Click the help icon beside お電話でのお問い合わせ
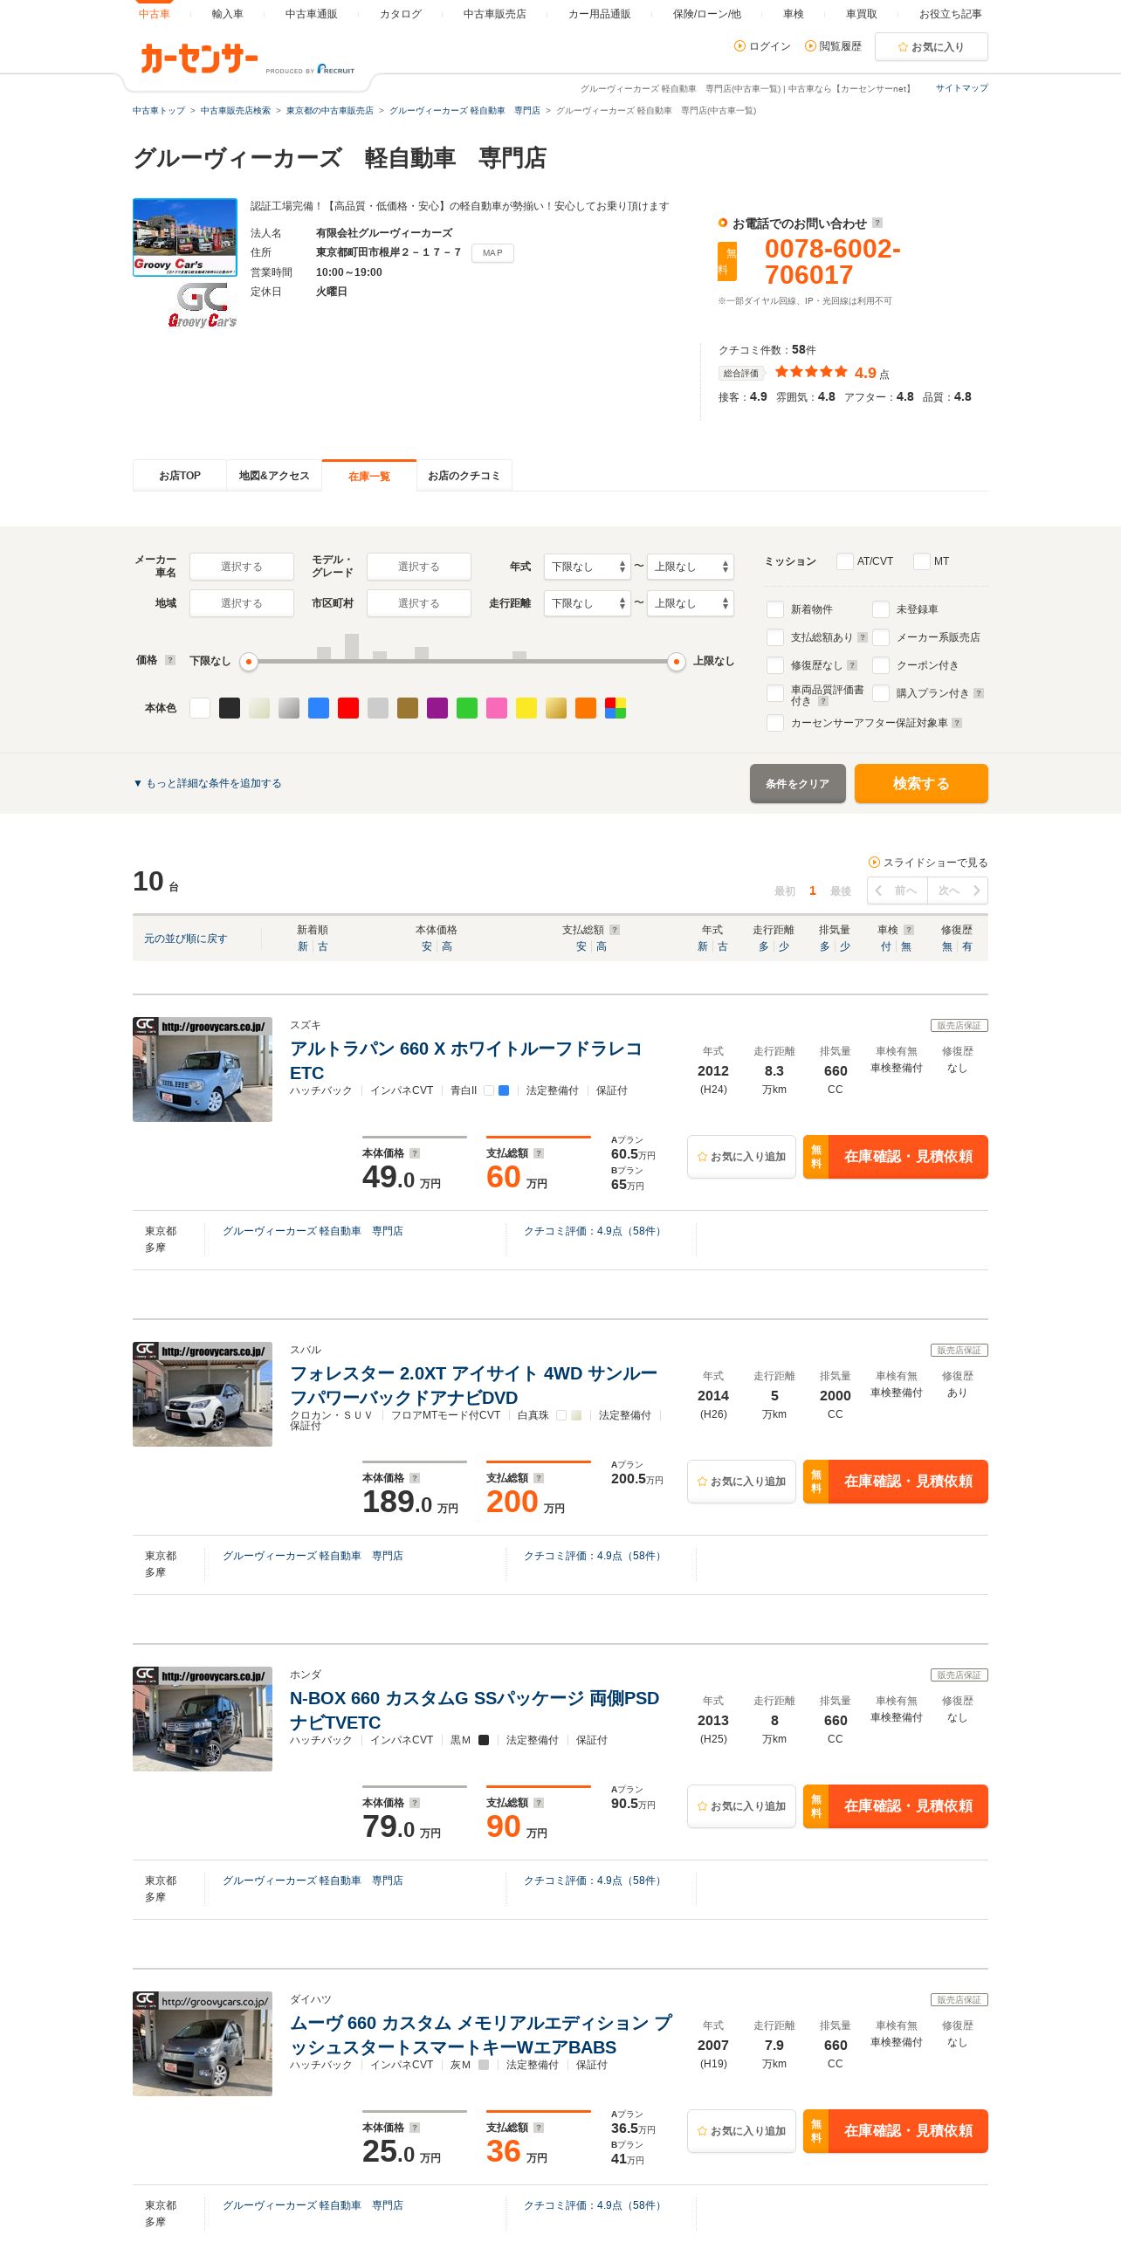 click(877, 223)
